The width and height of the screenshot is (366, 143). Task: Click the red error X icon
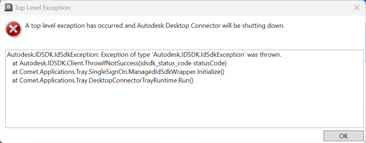[x=13, y=30]
